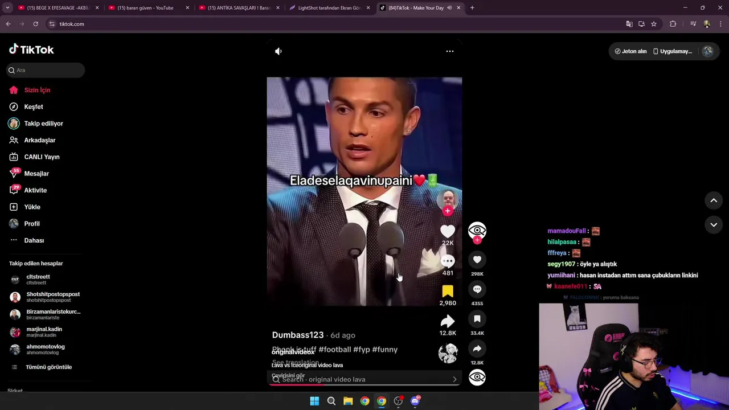
Task: Open taskbar search
Action: pyautogui.click(x=331, y=401)
